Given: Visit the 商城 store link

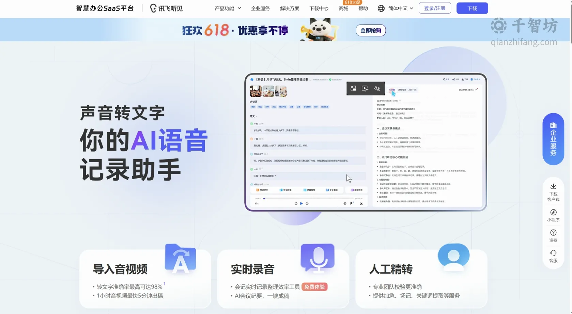Looking at the screenshot, I should pos(343,9).
